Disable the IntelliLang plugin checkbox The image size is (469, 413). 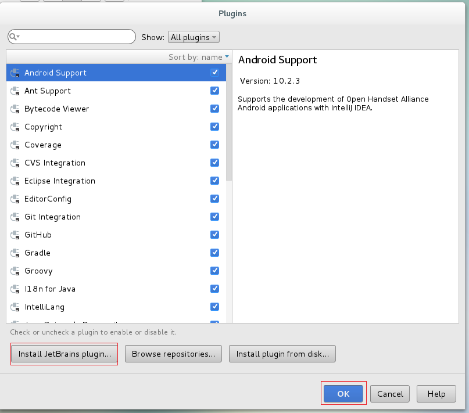214,307
